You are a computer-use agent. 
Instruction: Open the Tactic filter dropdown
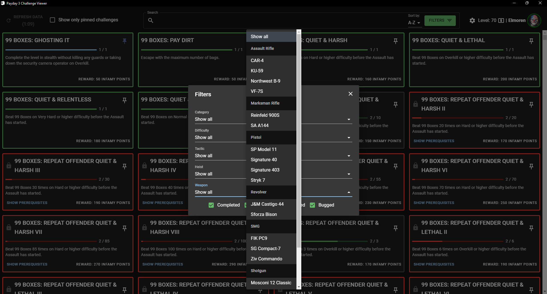273,156
